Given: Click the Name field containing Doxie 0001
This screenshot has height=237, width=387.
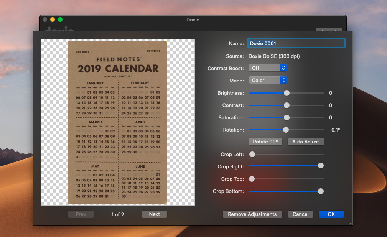Looking at the screenshot, I should tap(296, 43).
